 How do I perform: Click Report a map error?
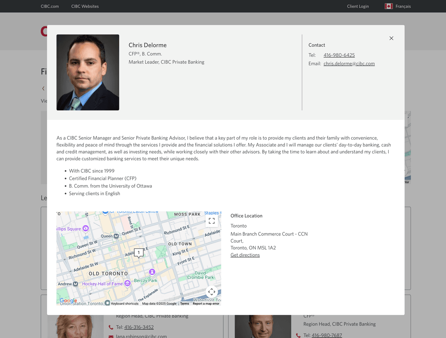[206, 304]
